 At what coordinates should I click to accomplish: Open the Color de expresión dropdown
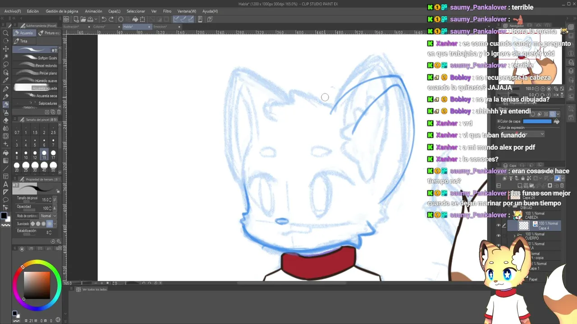[x=527, y=134]
